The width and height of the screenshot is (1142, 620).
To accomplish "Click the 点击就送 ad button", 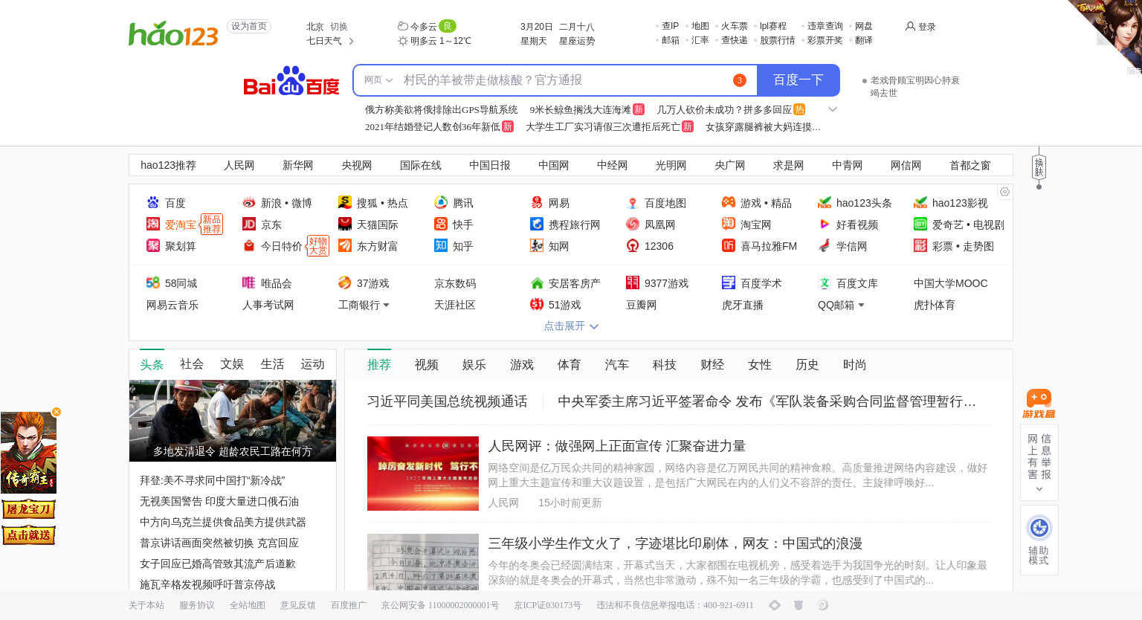I will [x=28, y=535].
